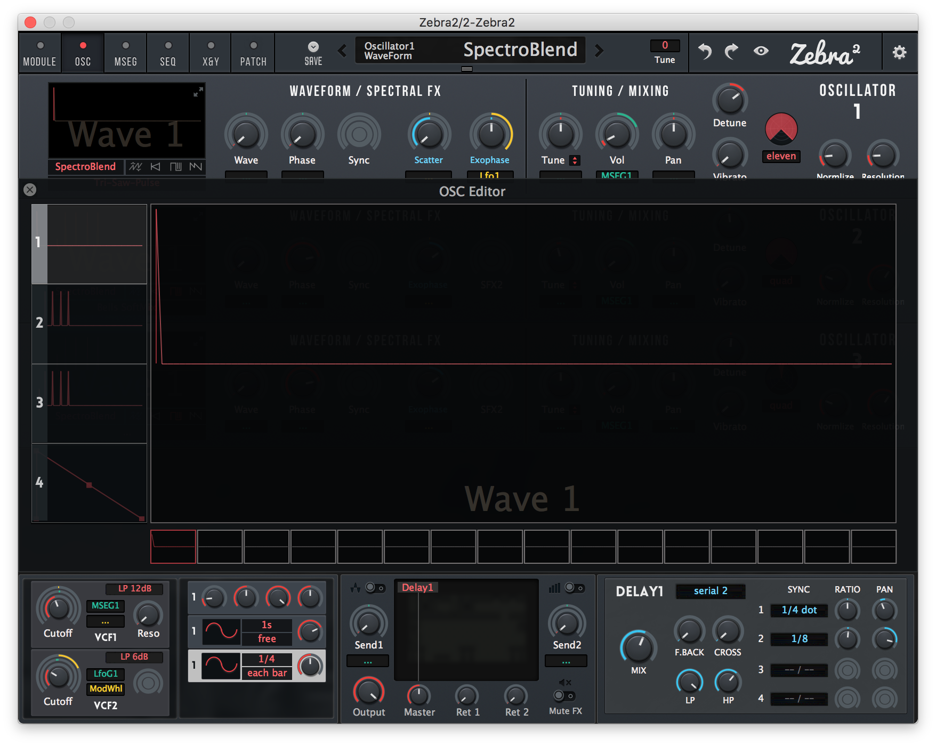
Task: Click the inactive ratio knob in delay row 3
Action: (847, 670)
